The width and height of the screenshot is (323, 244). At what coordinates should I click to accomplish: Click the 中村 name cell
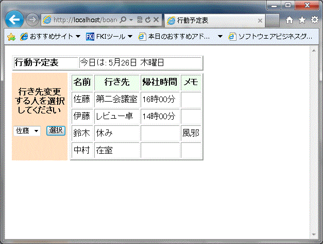82,150
